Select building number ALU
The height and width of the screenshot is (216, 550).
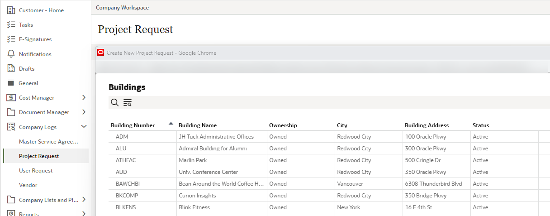click(x=121, y=148)
